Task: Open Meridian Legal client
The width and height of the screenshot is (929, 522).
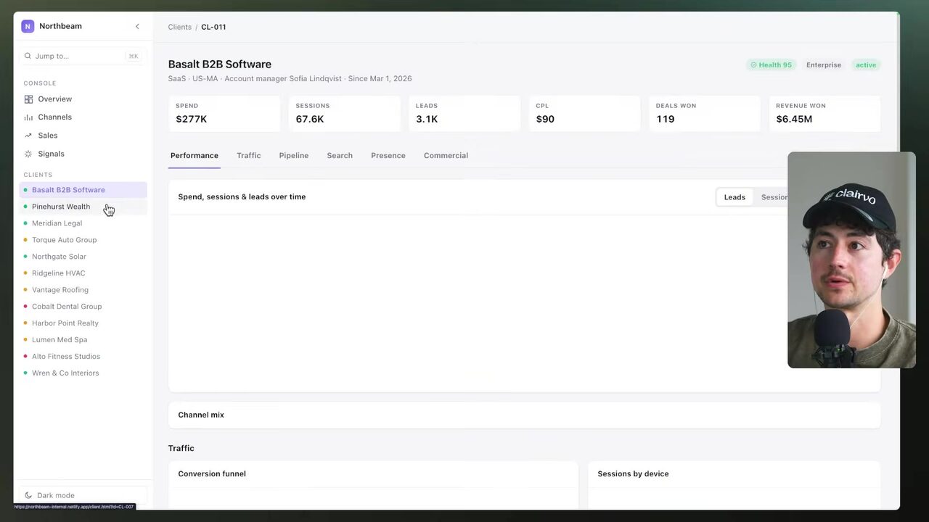Action: 83,223
